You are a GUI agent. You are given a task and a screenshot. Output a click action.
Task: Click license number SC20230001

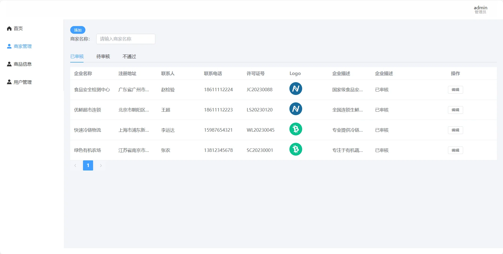260,150
